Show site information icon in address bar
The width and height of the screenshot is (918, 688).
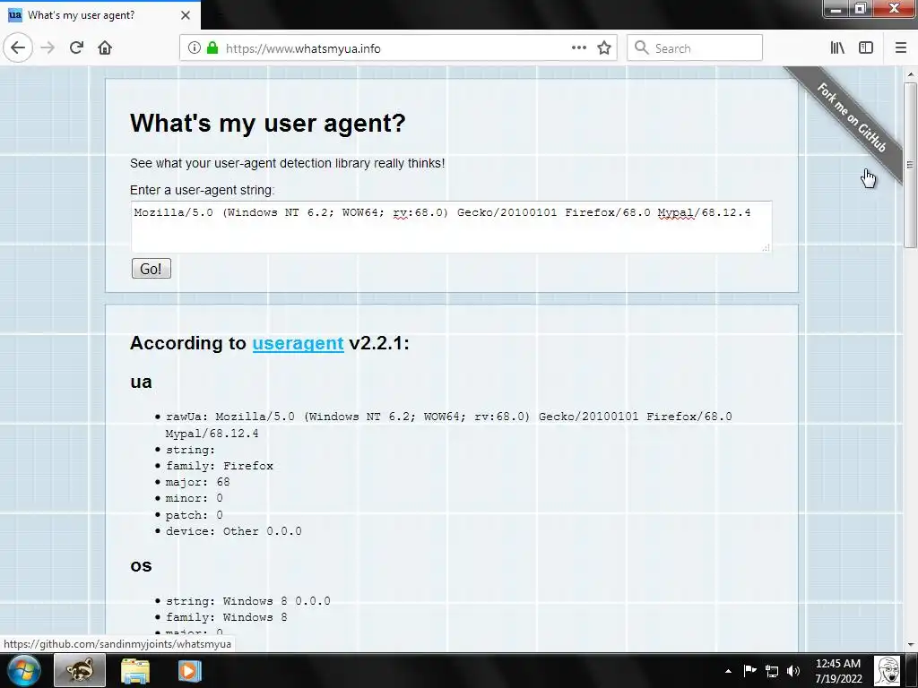tap(195, 48)
